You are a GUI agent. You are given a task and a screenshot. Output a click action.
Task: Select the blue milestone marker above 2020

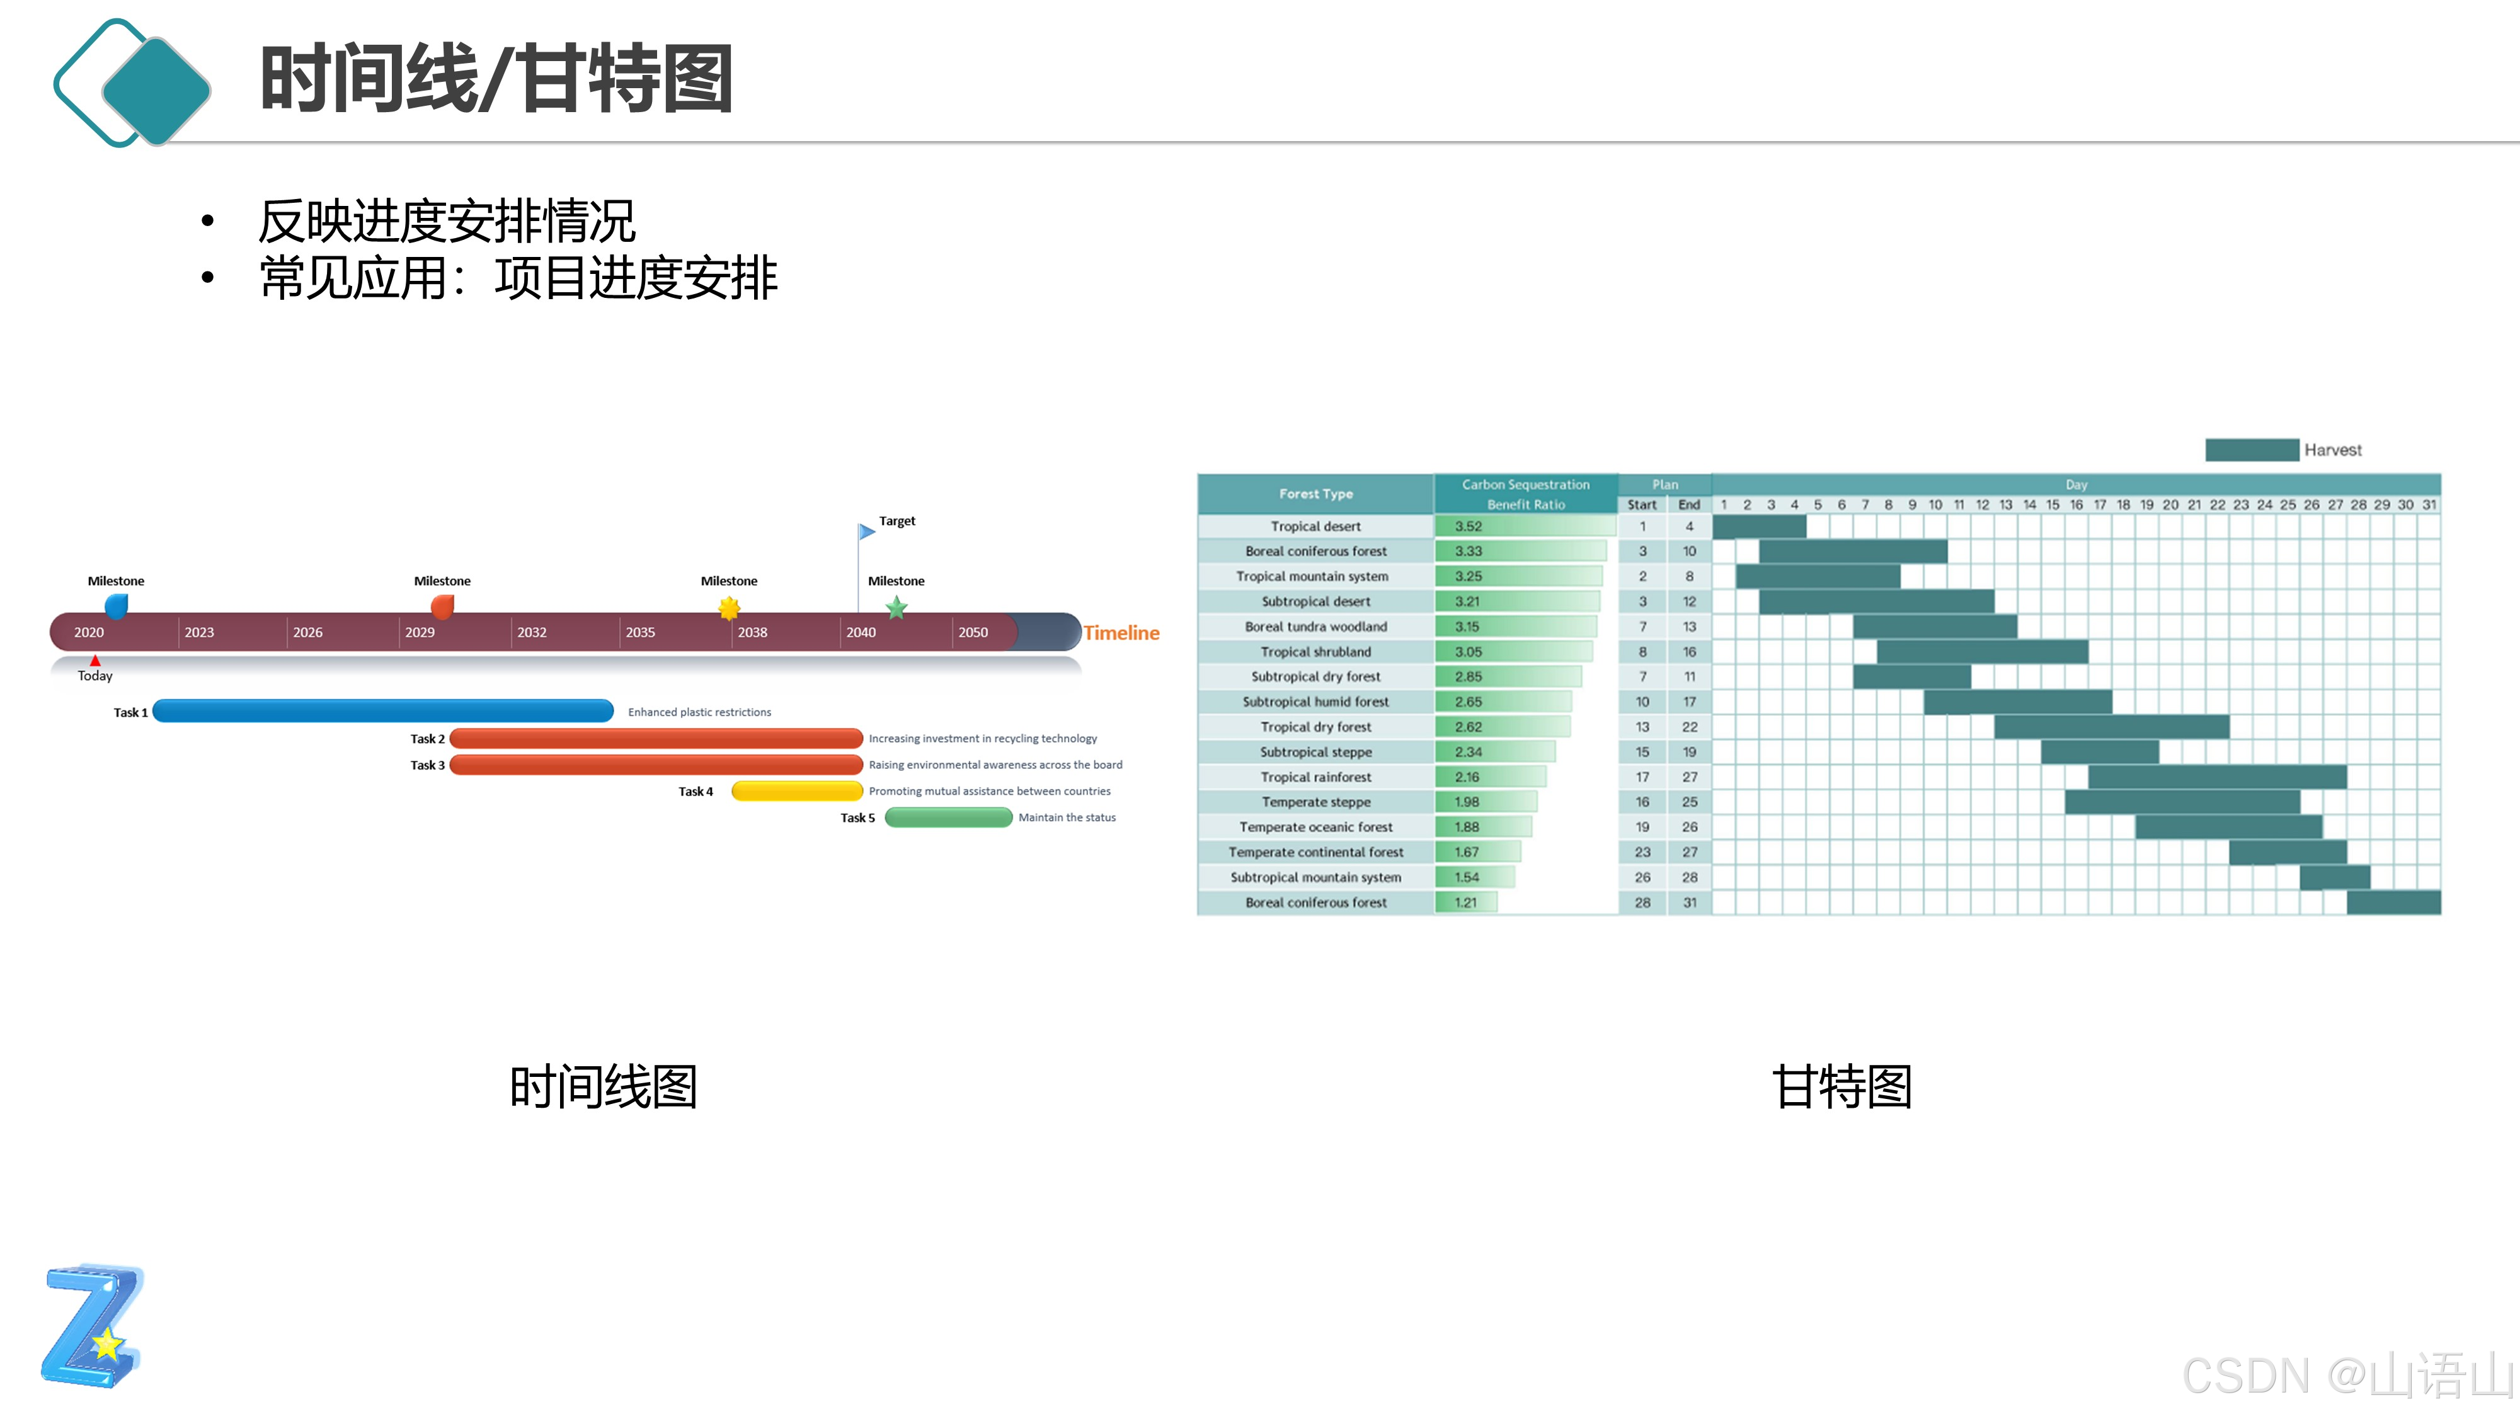coord(117,606)
